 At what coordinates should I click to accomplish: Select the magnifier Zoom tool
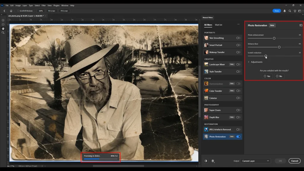pyautogui.click(x=3, y=33)
